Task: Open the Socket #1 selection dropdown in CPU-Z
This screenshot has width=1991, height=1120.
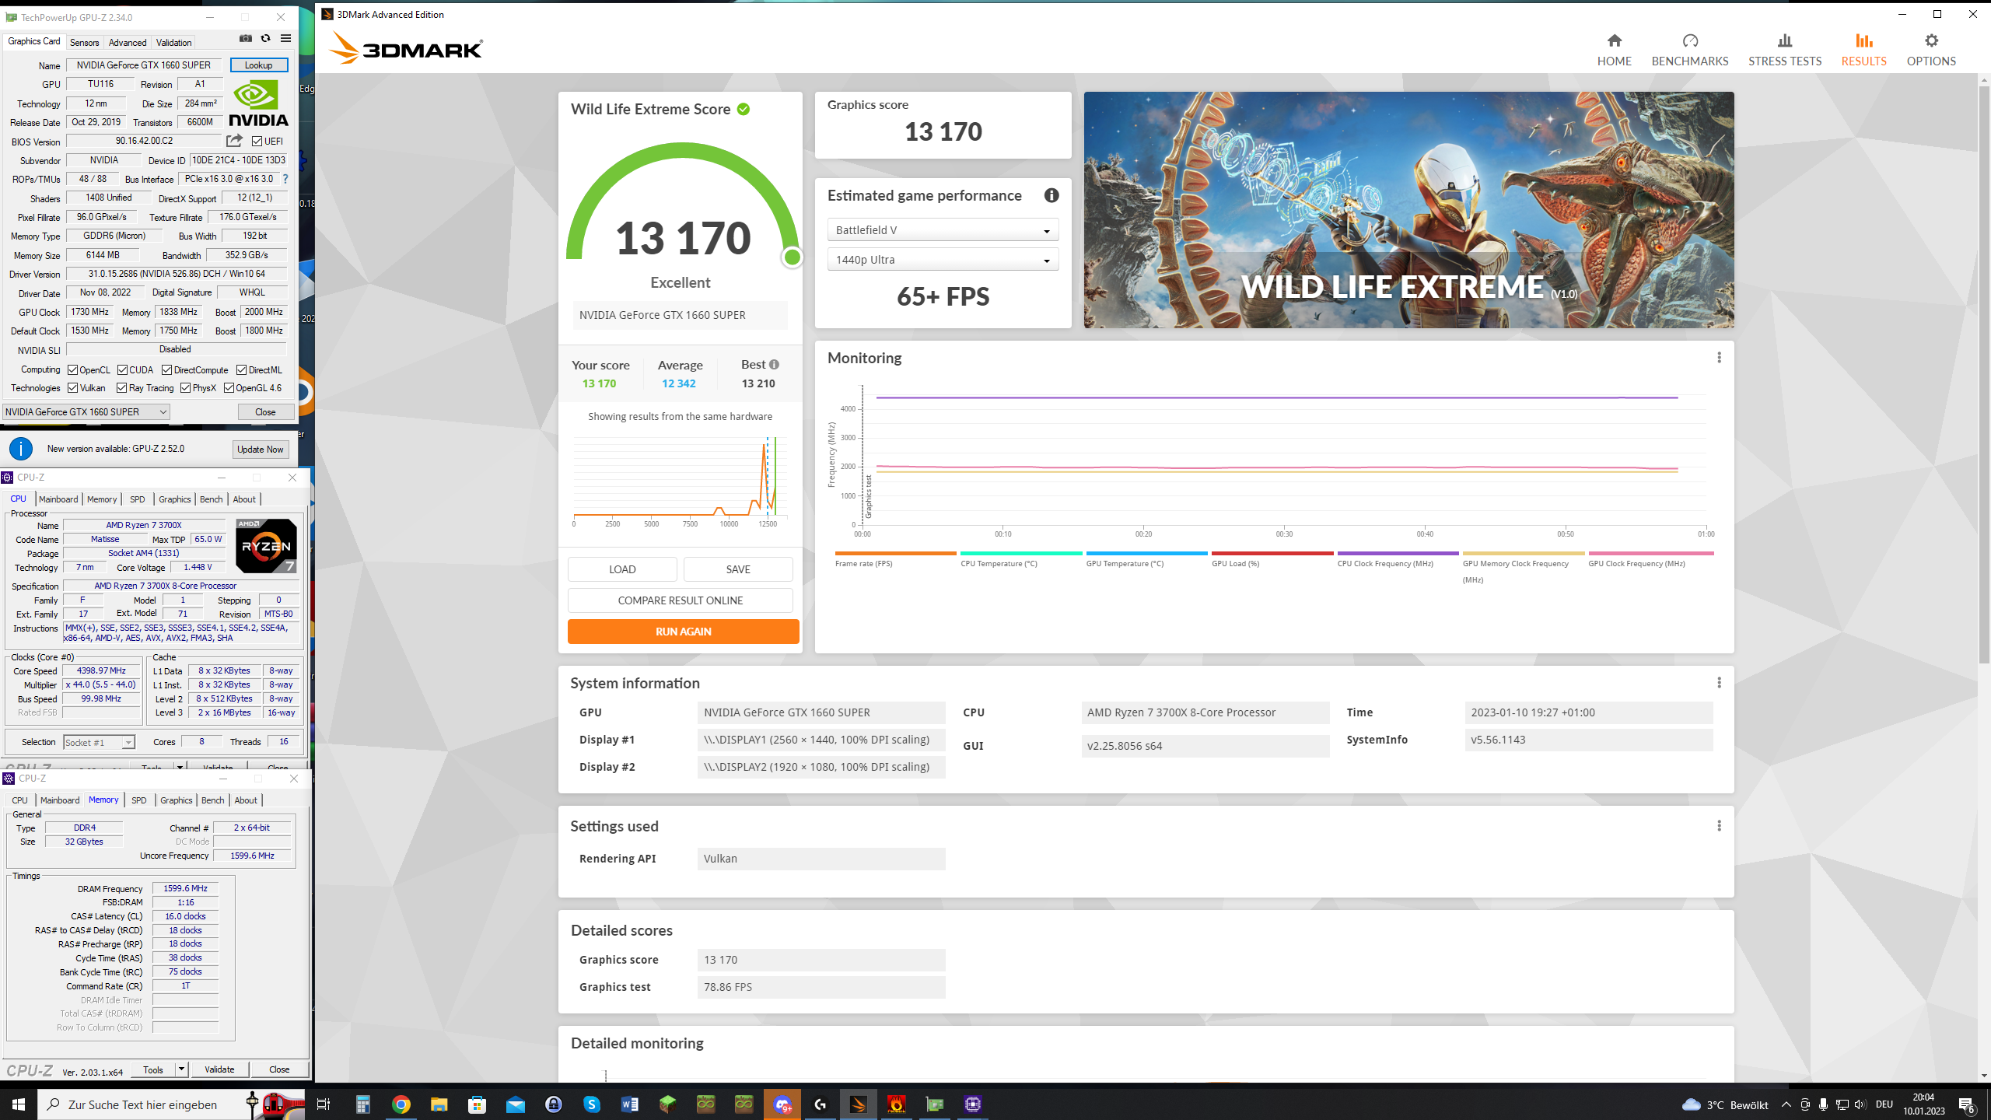Action: point(99,743)
